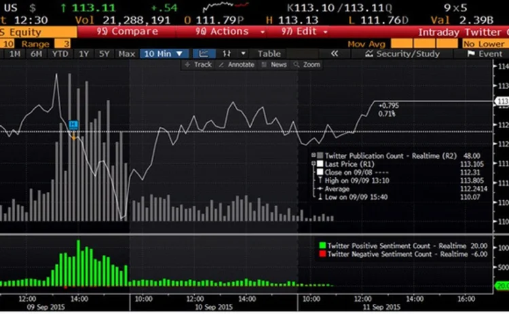Select the YTD time range
509x314 pixels.
(x=60, y=54)
